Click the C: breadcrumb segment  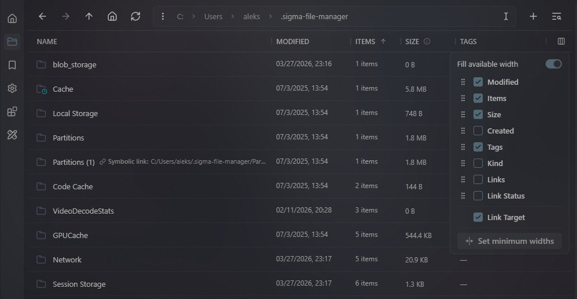click(180, 16)
